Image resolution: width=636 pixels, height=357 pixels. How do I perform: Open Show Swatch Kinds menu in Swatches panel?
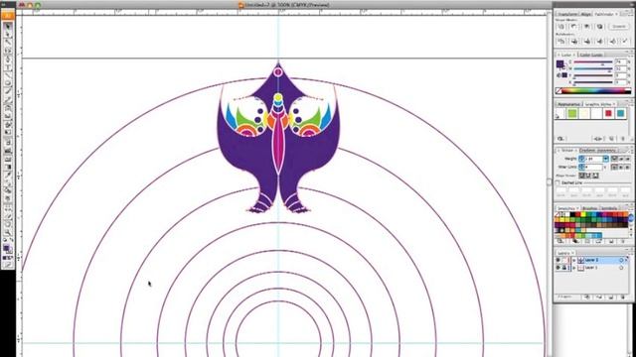[575, 241]
